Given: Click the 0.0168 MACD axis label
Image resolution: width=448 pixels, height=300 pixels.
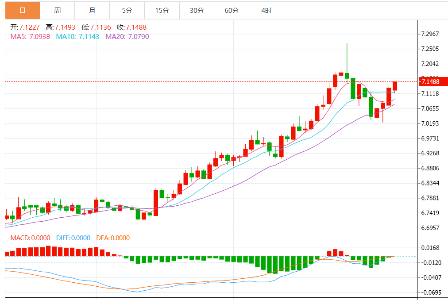Looking at the screenshot, I should [430, 248].
